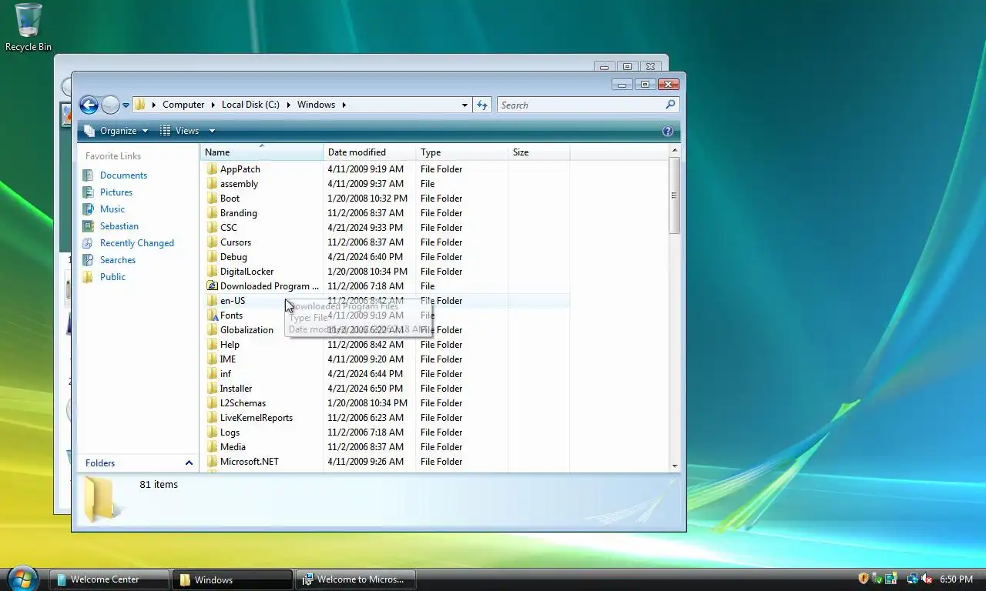Open Pictures in Favorite Links

click(x=116, y=192)
